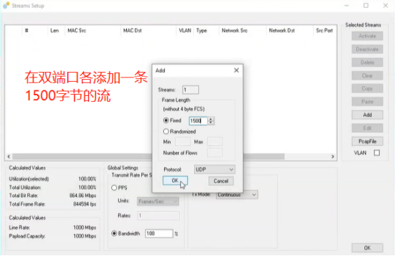This screenshot has height=256, width=395.
Task: Click the Line Rate 1000 Mbps value
Action: [x=85, y=228]
